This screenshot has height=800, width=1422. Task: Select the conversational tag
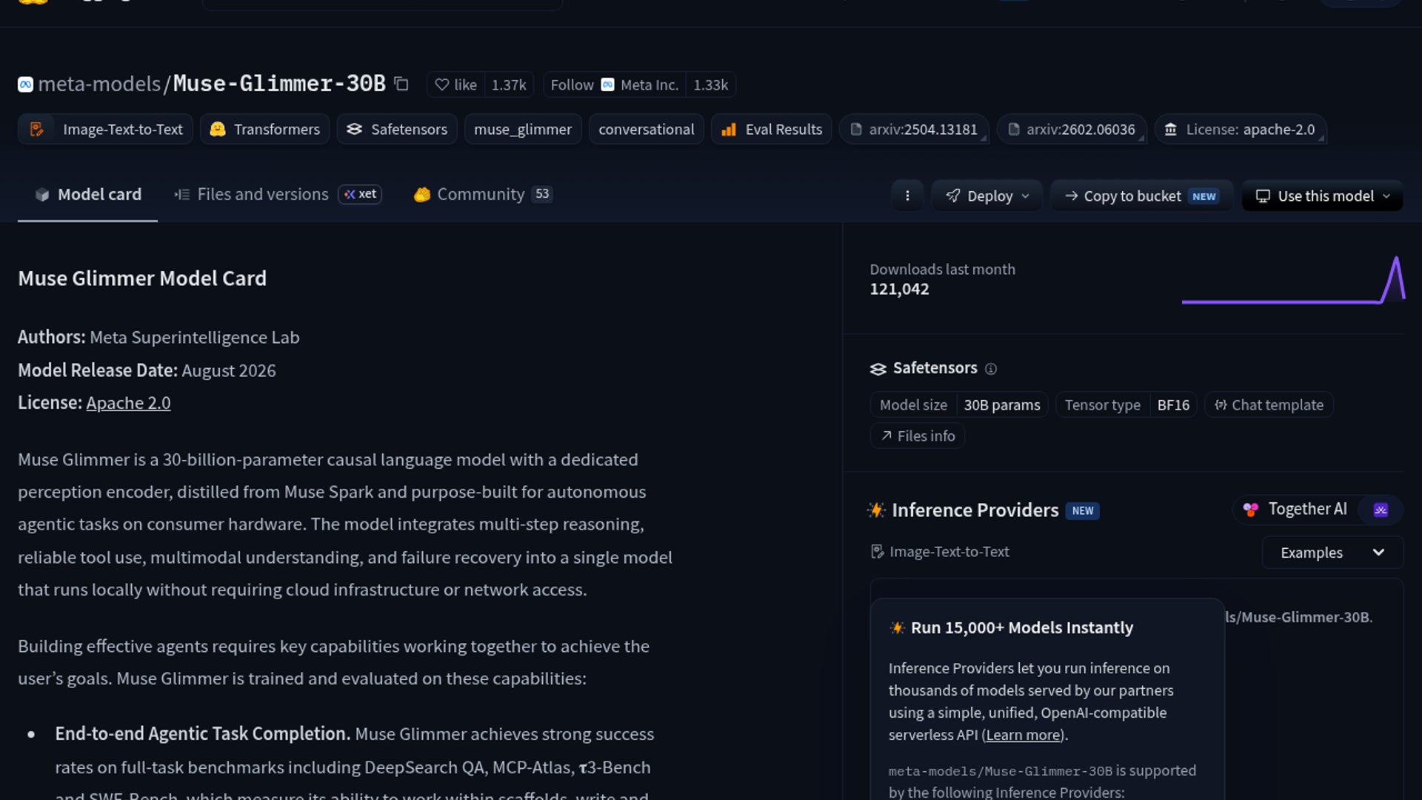646,129
